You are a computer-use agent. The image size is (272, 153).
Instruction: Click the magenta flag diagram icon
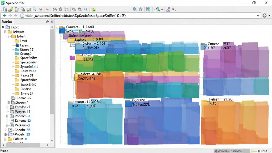pos(168,9)
